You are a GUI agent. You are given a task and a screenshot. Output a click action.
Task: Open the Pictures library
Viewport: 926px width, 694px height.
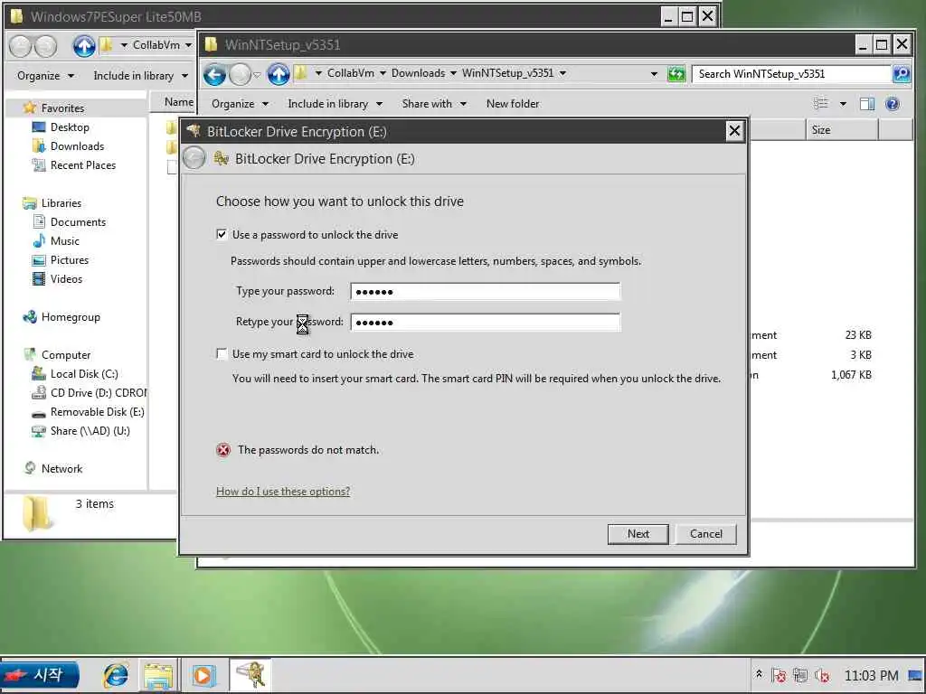[x=69, y=259]
